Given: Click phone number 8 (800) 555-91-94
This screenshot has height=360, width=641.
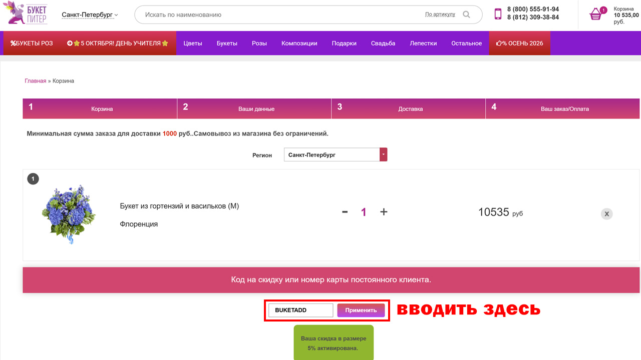Looking at the screenshot, I should point(533,9).
